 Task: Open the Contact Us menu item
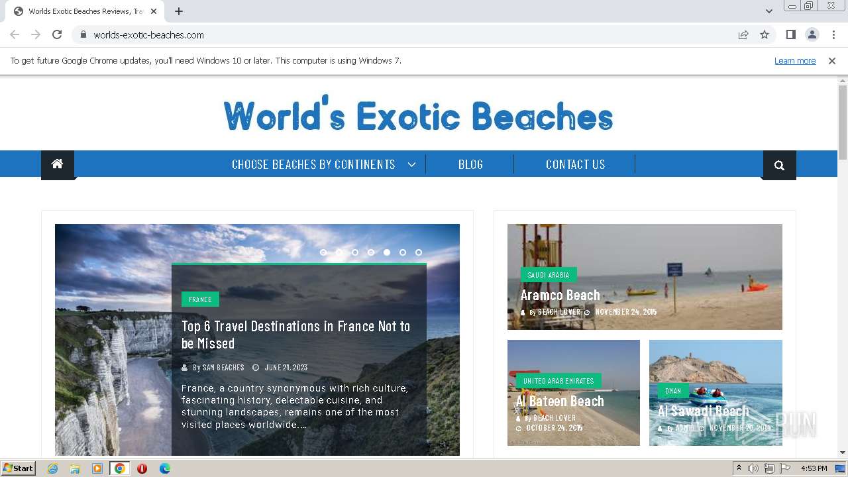(x=576, y=164)
